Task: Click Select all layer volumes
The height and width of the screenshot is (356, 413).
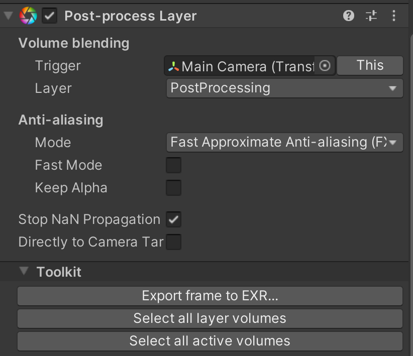Action: pos(210,318)
